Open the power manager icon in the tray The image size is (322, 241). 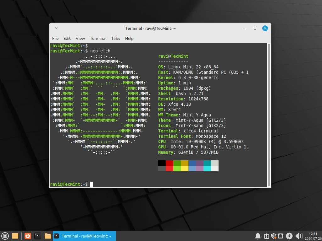tap(289, 236)
